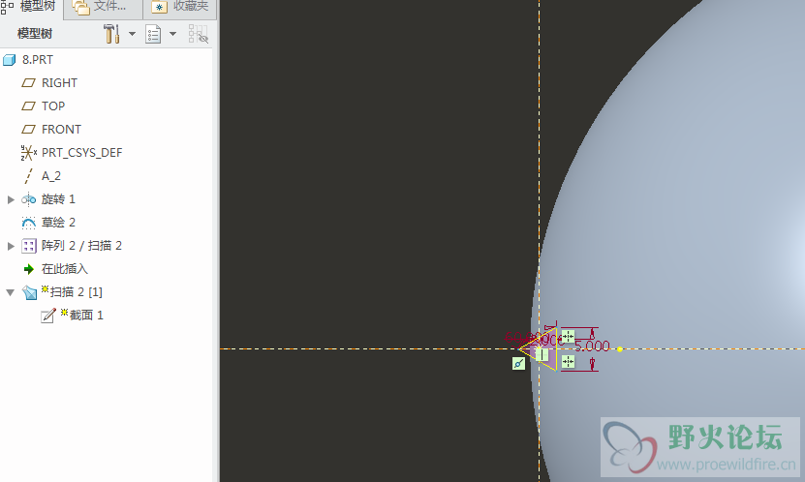Click the pattern icon of 阵列 2
The height and width of the screenshot is (482, 805).
click(x=29, y=246)
